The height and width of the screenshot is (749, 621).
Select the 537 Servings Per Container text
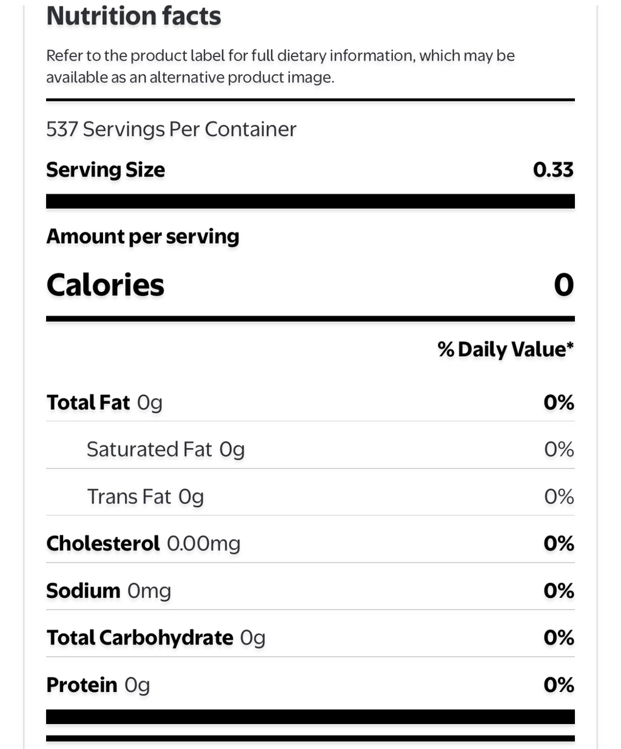[x=171, y=129]
